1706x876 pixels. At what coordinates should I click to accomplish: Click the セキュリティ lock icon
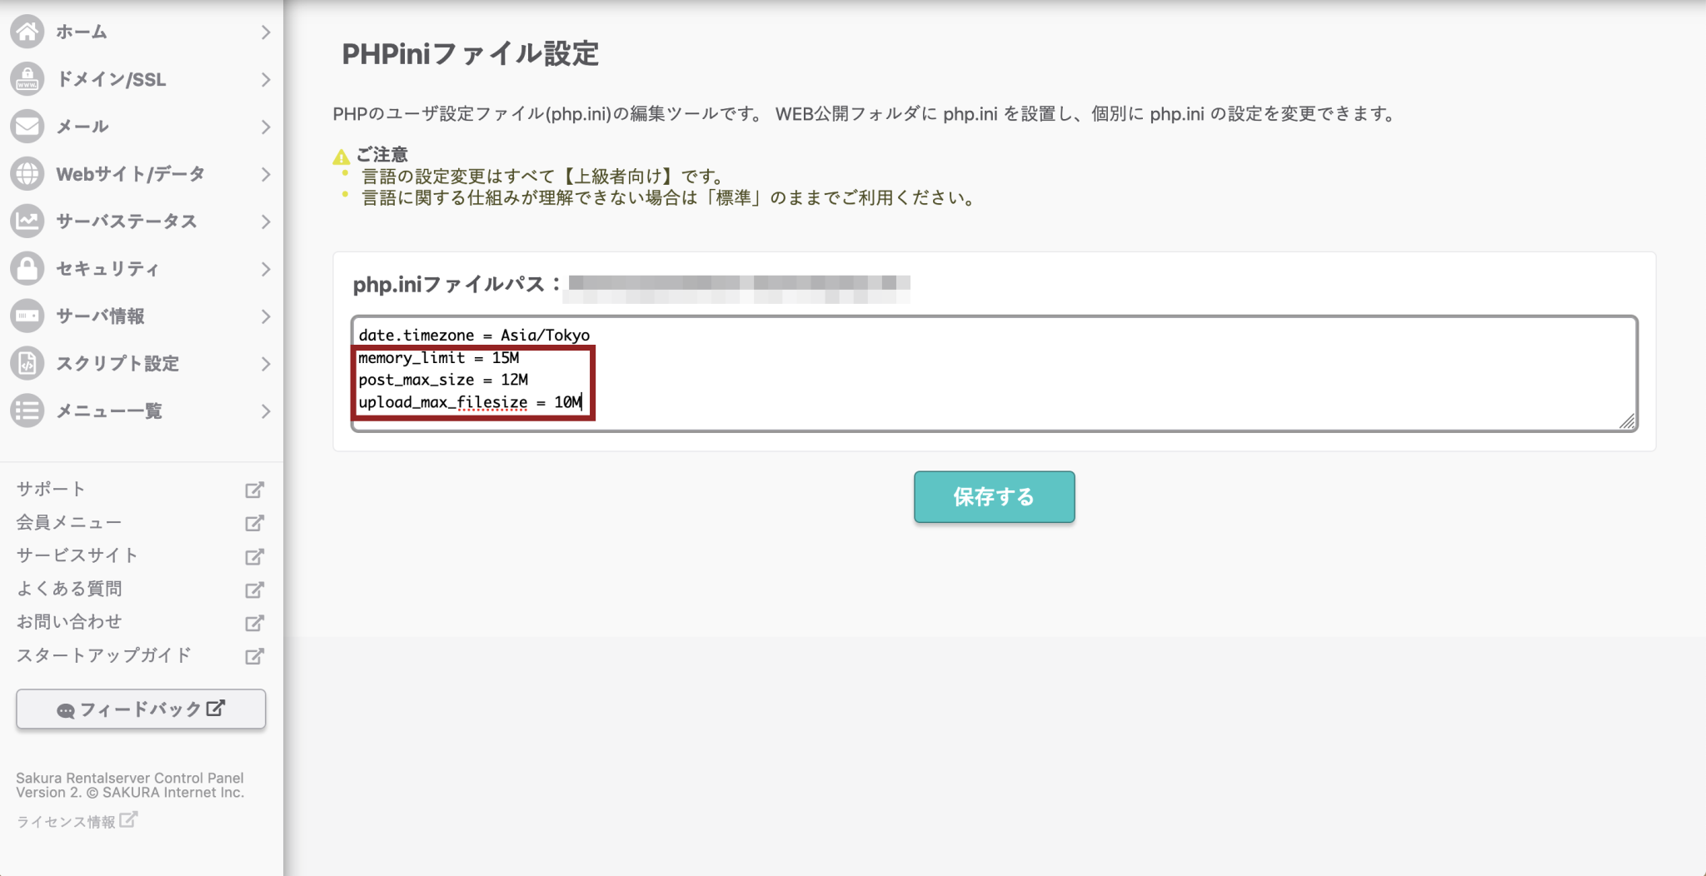tap(27, 269)
